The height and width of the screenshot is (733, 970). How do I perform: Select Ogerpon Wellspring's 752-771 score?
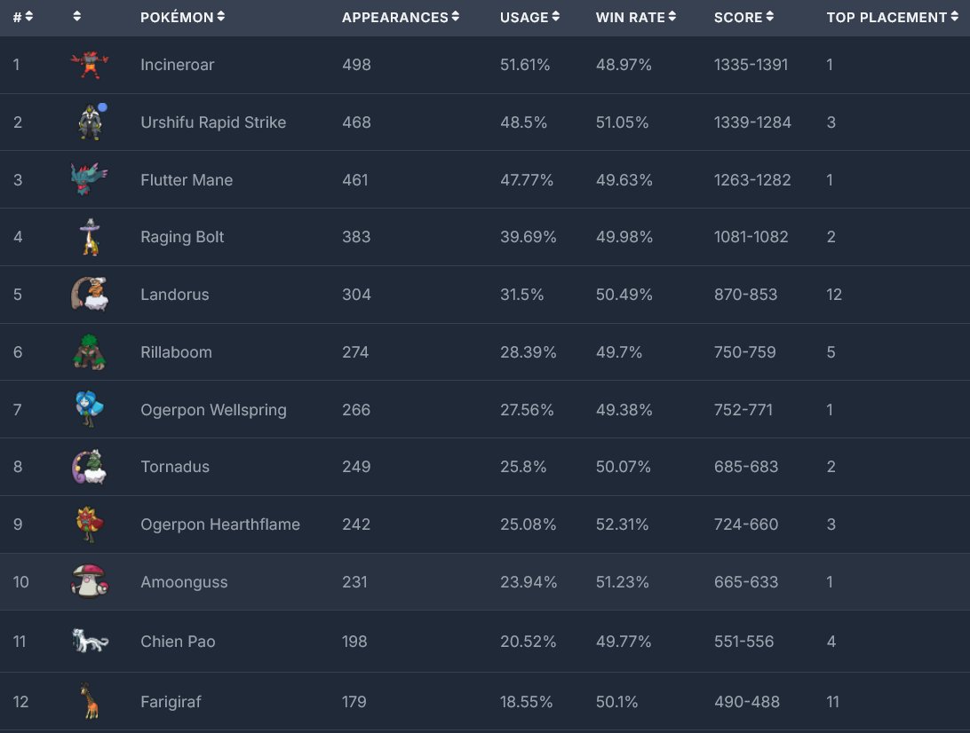click(743, 410)
